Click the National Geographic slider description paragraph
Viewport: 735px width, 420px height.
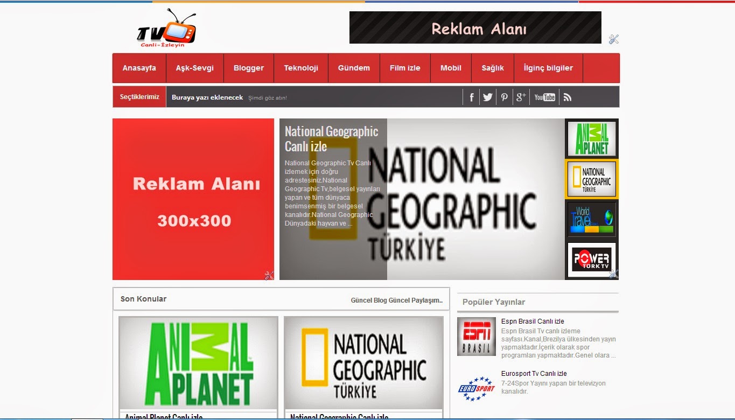click(333, 193)
